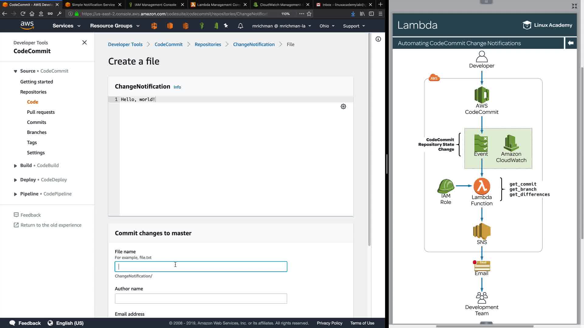Expand the Pipeline CodePipeline section
584x328 pixels.
[x=15, y=194]
